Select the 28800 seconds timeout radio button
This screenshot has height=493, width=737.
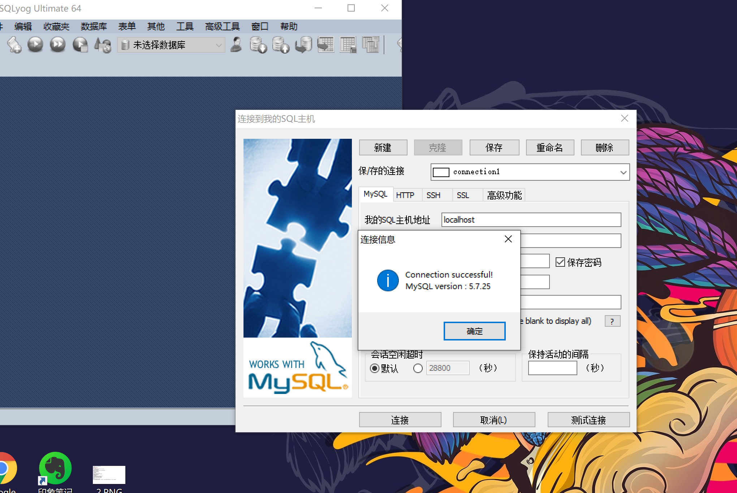pos(418,368)
